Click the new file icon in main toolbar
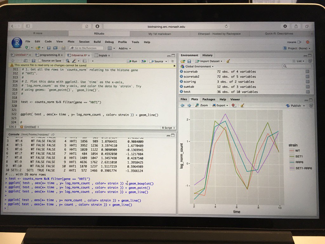Image resolution: width=325 pixels, height=244 pixels. (27, 48)
